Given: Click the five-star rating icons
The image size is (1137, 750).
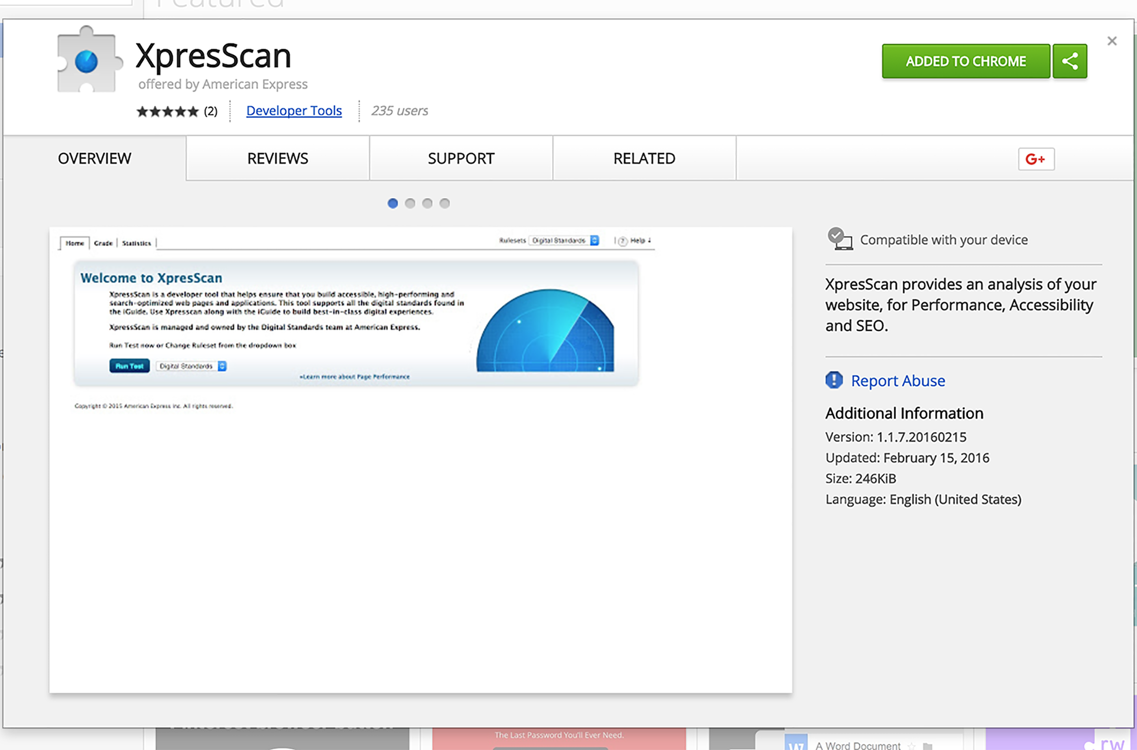Looking at the screenshot, I should [167, 112].
